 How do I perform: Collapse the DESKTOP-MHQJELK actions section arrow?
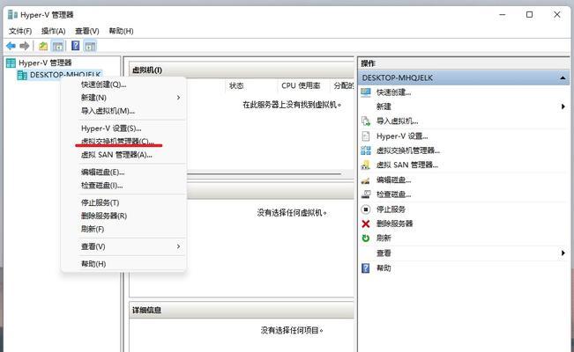point(563,77)
